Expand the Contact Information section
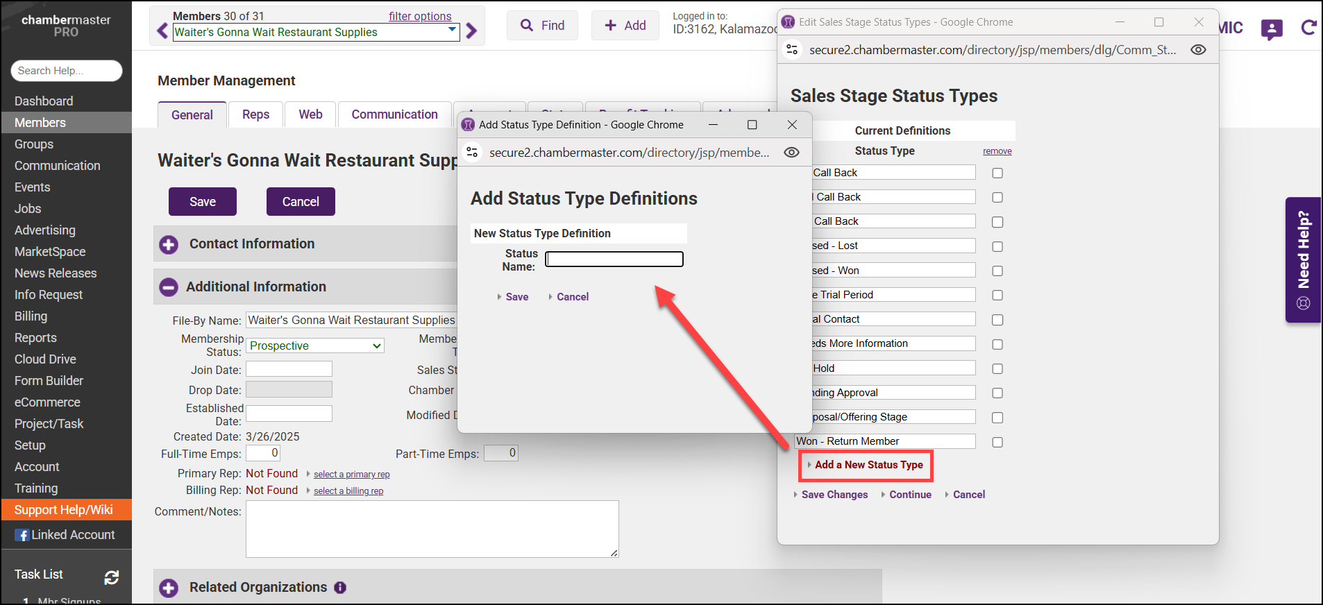Viewport: 1323px width, 605px height. pos(169,244)
